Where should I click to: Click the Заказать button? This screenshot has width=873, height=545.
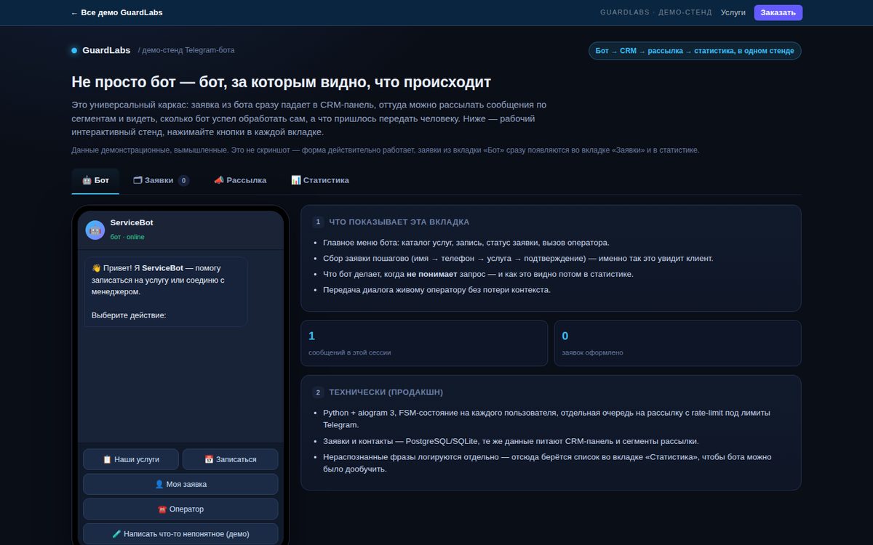point(778,12)
